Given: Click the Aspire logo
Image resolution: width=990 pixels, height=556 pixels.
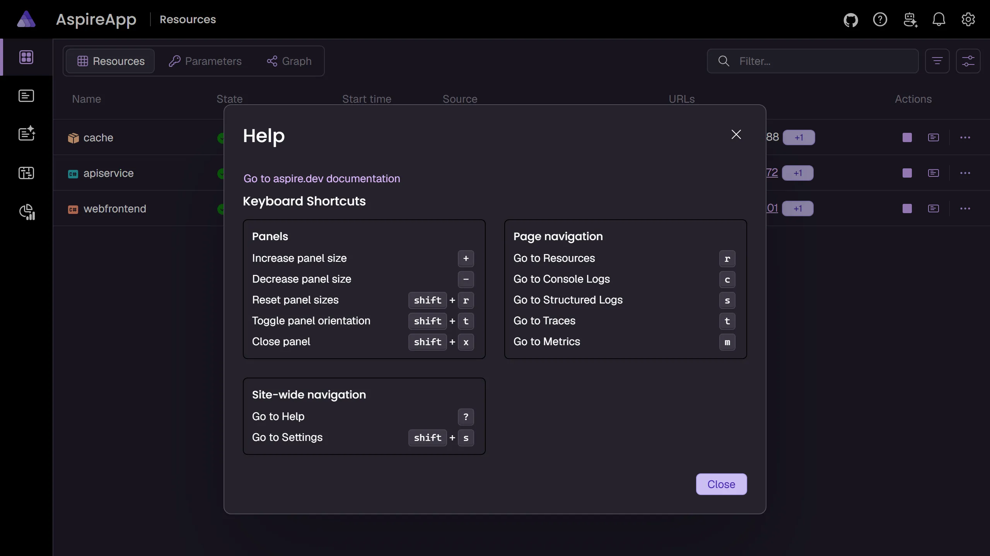Looking at the screenshot, I should click(26, 19).
